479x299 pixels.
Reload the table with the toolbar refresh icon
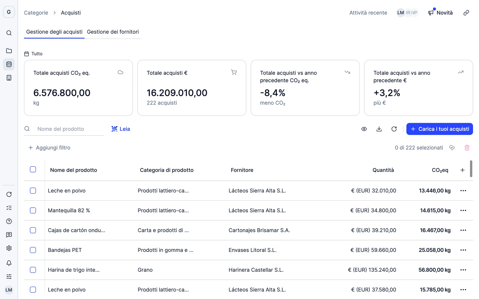394,129
